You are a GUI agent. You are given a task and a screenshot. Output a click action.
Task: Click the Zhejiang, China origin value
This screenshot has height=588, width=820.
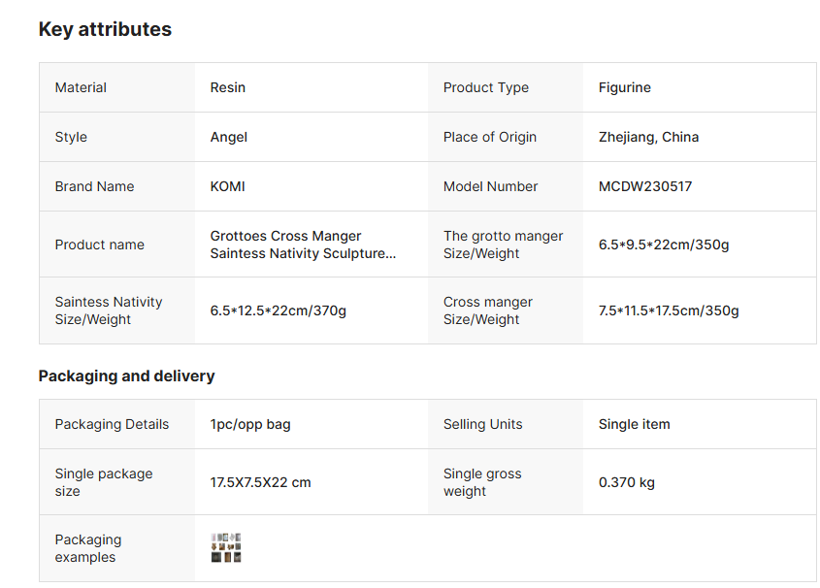pos(648,137)
